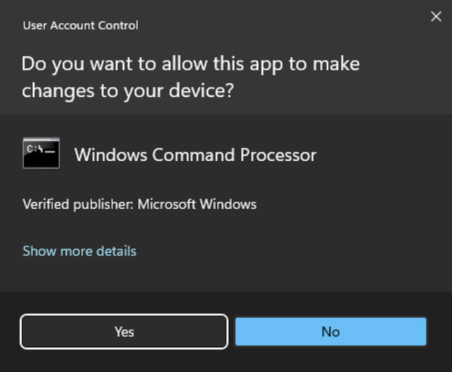Viewport: 452px width, 372px height.
Task: Click the word 'Processor' in the app name
Action: coord(278,155)
